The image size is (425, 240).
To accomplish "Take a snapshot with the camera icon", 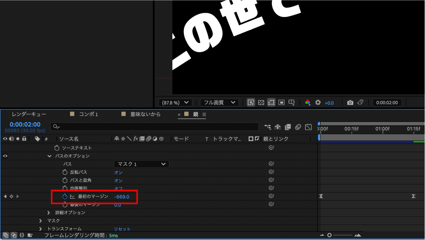I will [x=350, y=103].
